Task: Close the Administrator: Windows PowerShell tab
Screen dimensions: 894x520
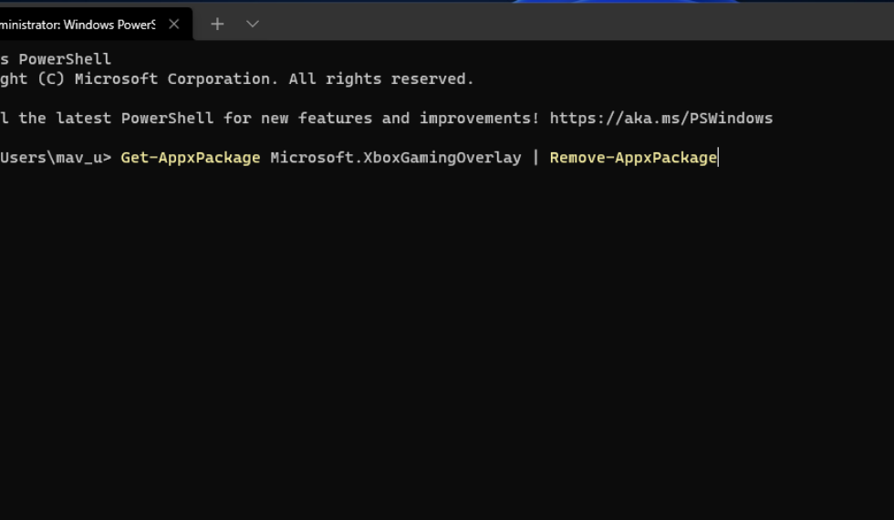Action: [x=173, y=25]
